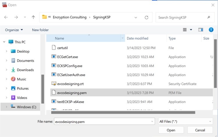
Task: Expand the Documents tree node
Action: (x=6, y=61)
